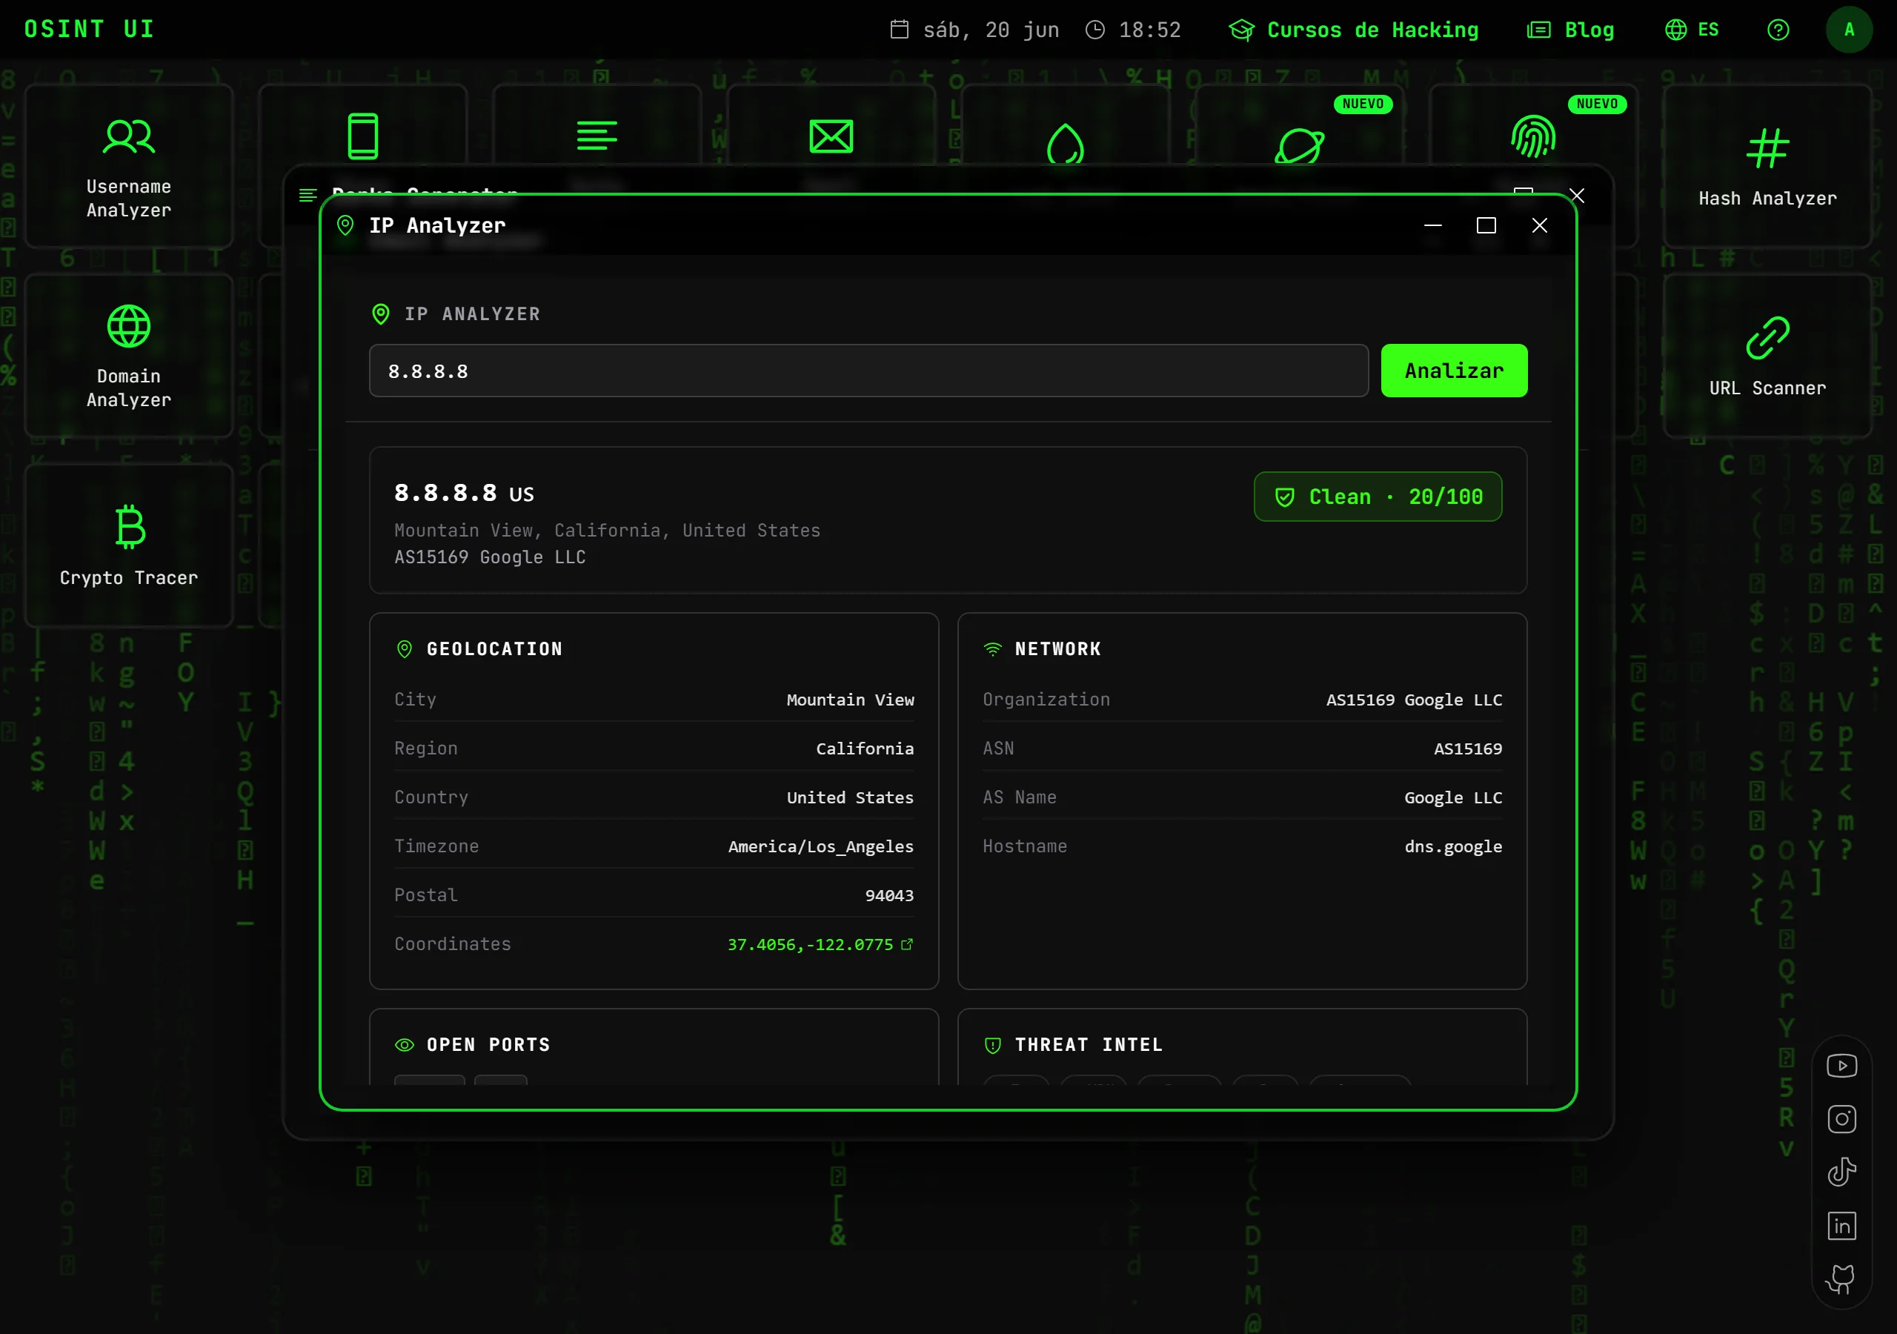
Task: Select the California region value
Action: (x=865, y=749)
